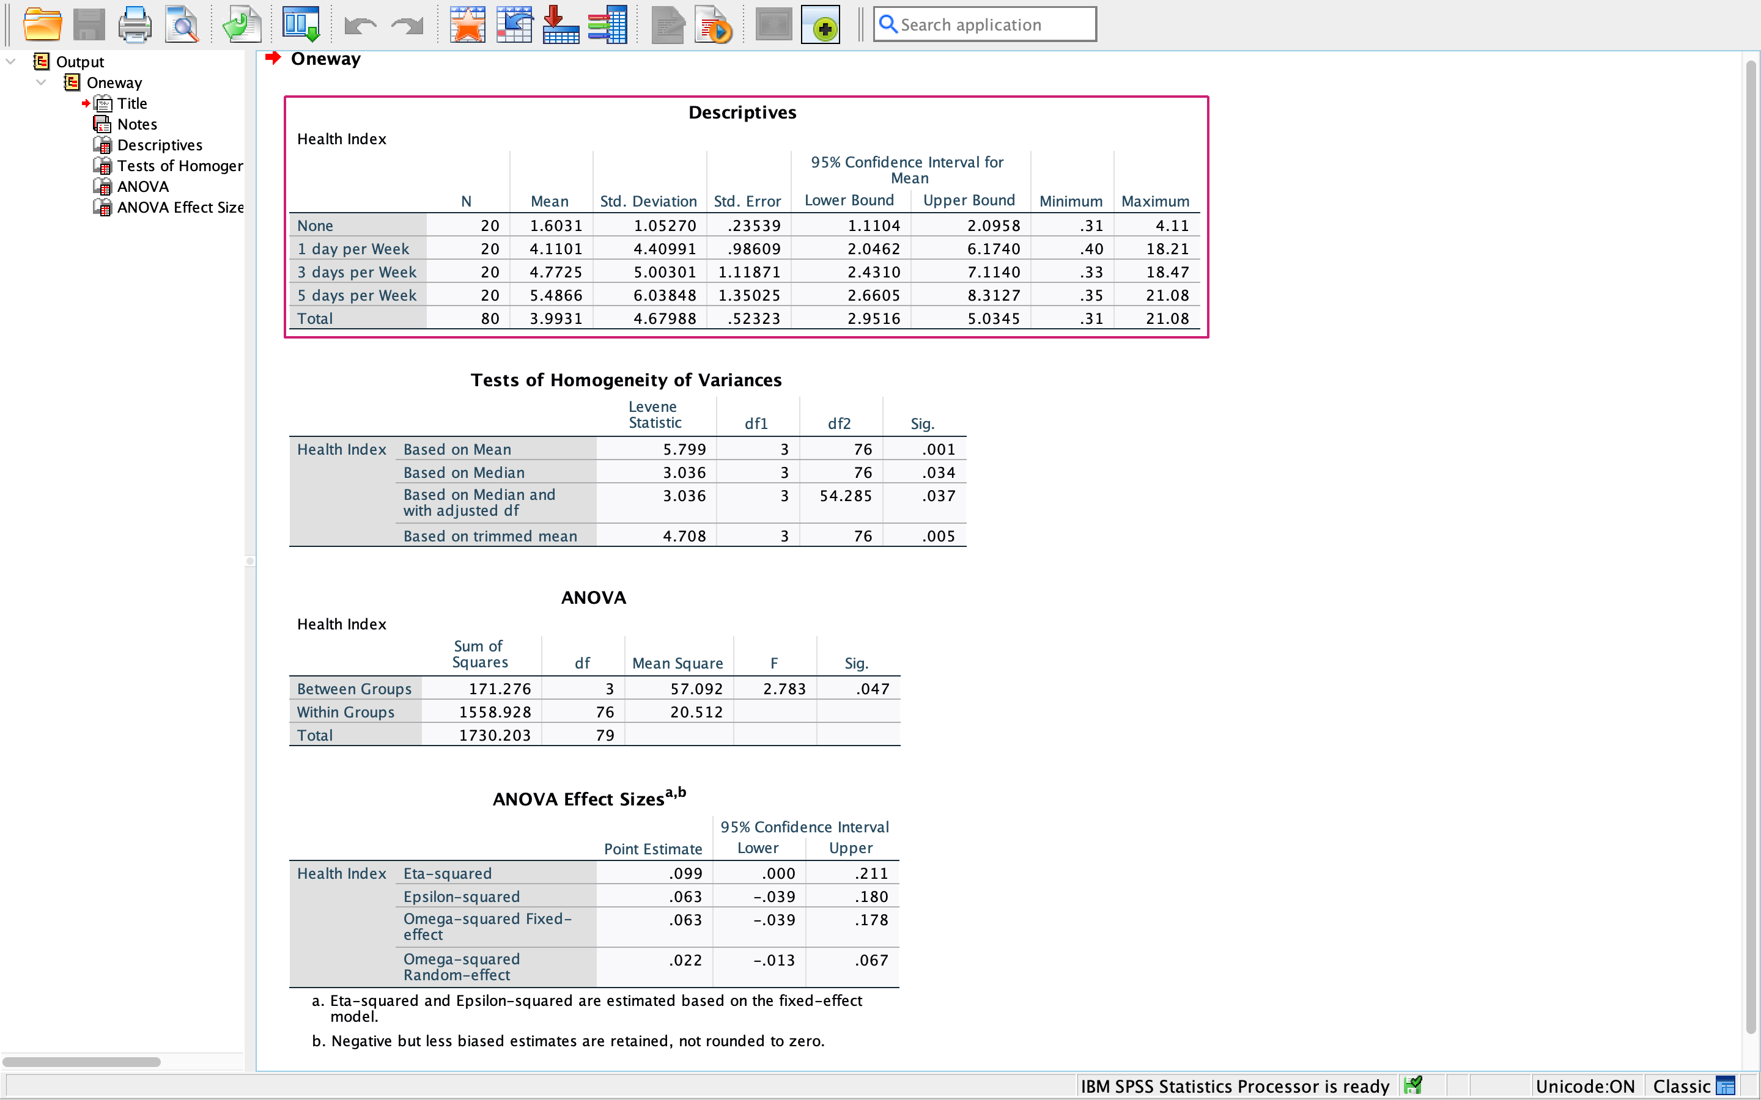Click the Epsilon-squared row label
Screen dimensions: 1761x1100
(x=462, y=897)
